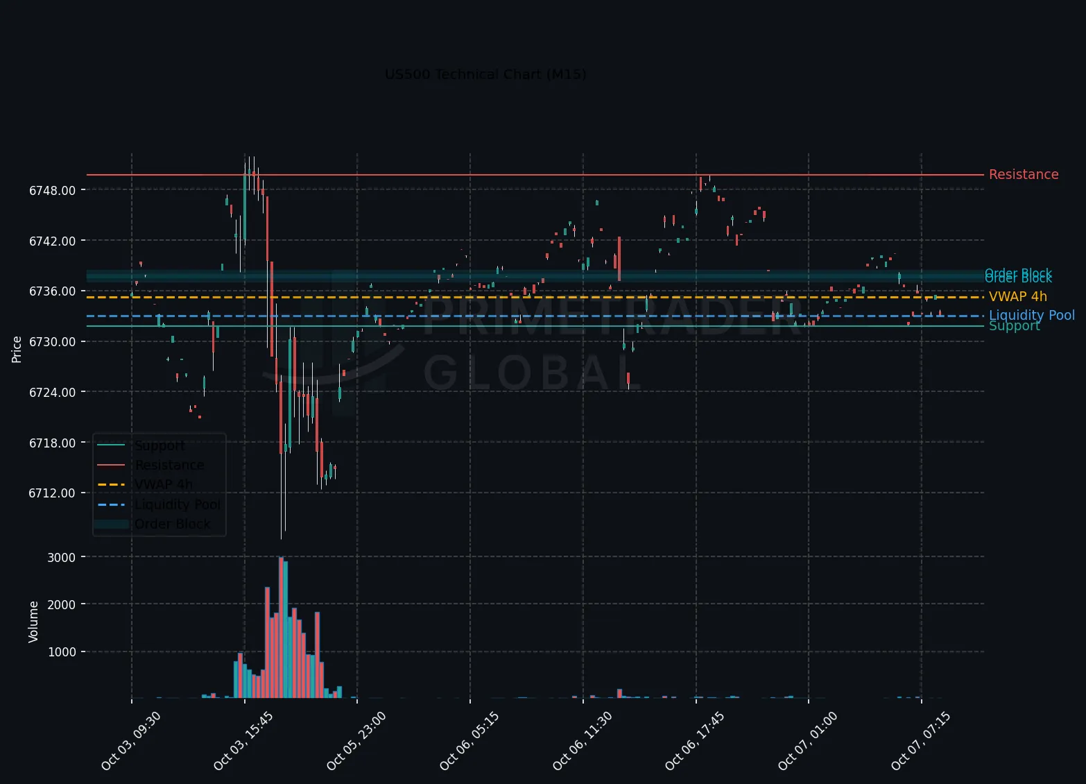Select the green Support label at the line's end
1086x784 pixels.
1015,326
